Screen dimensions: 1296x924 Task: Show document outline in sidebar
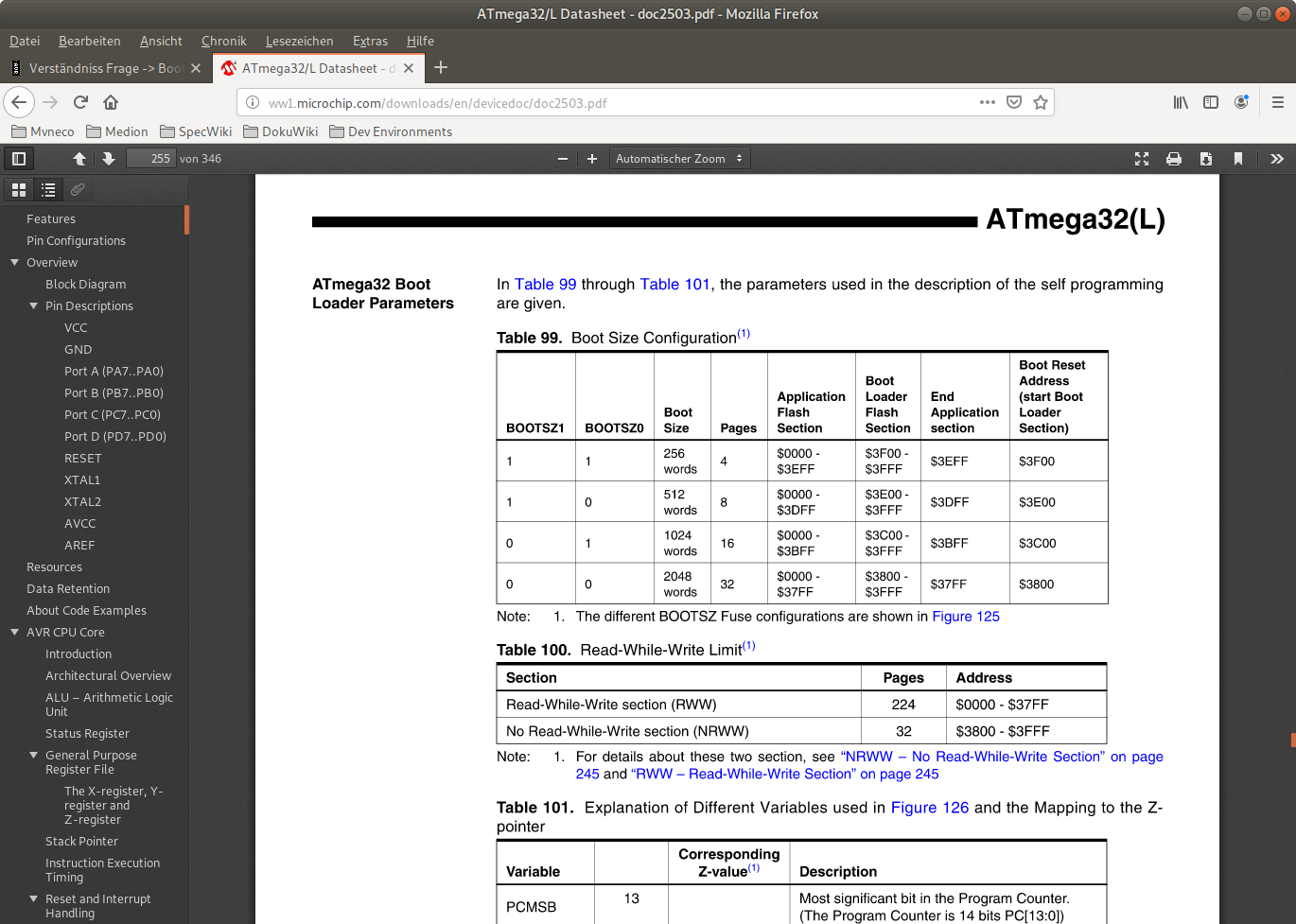coord(48,190)
